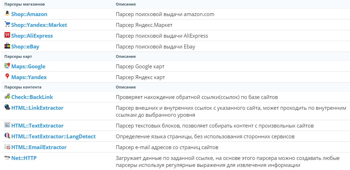Click the red Yandex Maps pin icon

pyautogui.click(x=7, y=76)
